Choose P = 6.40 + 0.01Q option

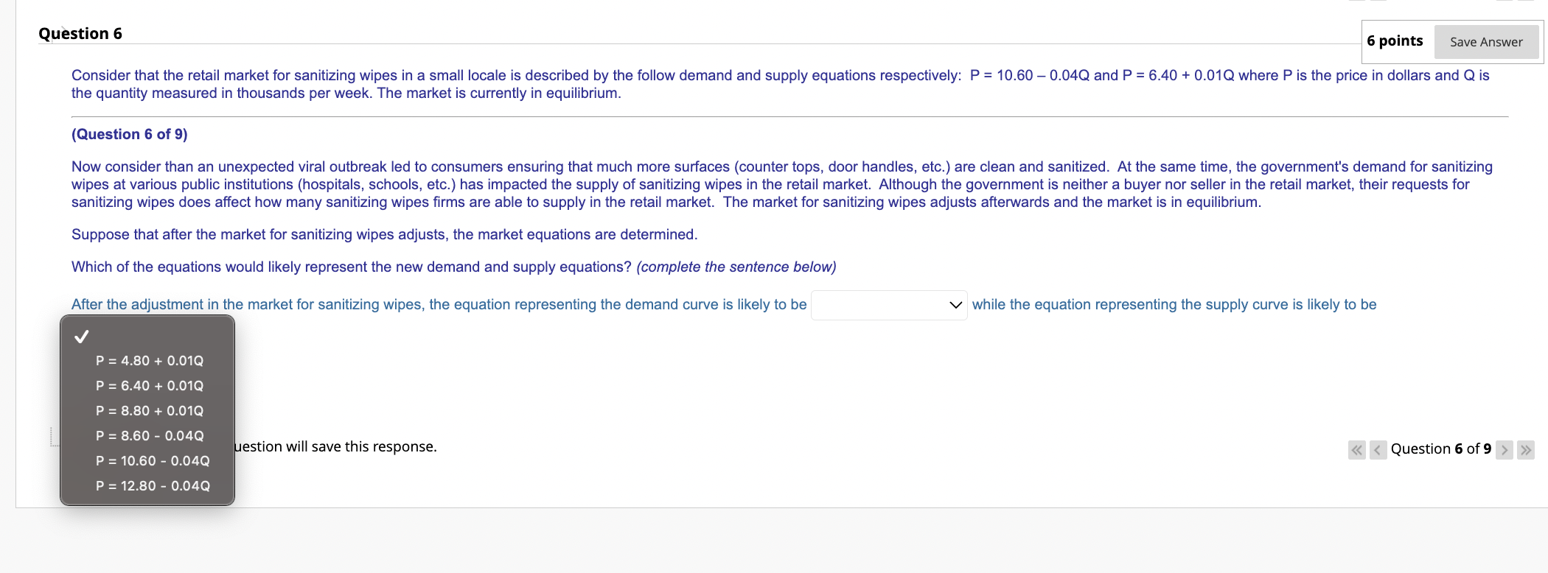point(149,385)
